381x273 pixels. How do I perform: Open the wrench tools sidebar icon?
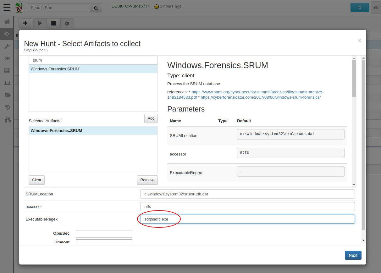click(7, 46)
